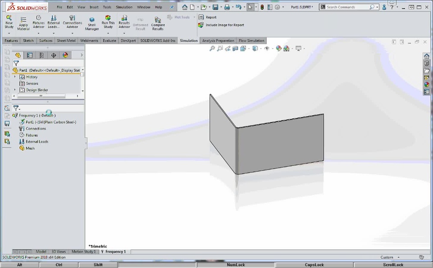433x268 pixels.
Task: Expand the manager tabs chevron
Action: click(82, 55)
